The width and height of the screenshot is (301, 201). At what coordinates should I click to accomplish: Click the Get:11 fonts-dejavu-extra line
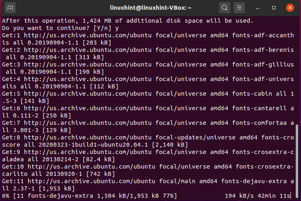click(x=148, y=181)
